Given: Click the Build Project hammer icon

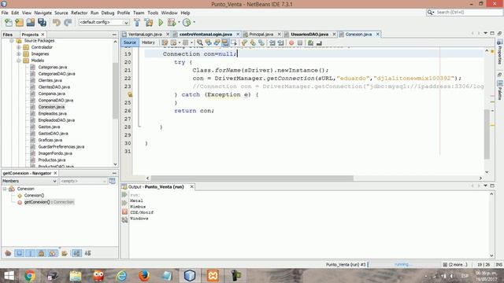Looking at the screenshot, I should (x=137, y=23).
